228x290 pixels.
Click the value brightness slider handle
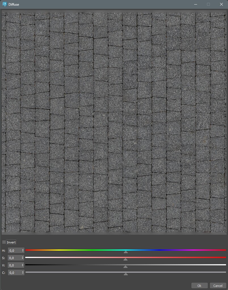coord(125,267)
